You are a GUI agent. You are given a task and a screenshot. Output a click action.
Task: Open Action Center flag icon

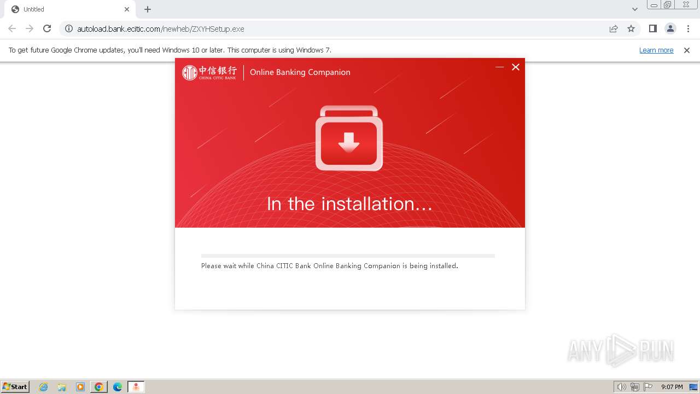648,387
